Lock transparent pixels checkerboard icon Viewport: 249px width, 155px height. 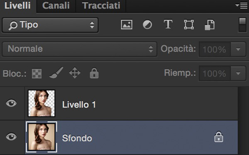(x=37, y=74)
